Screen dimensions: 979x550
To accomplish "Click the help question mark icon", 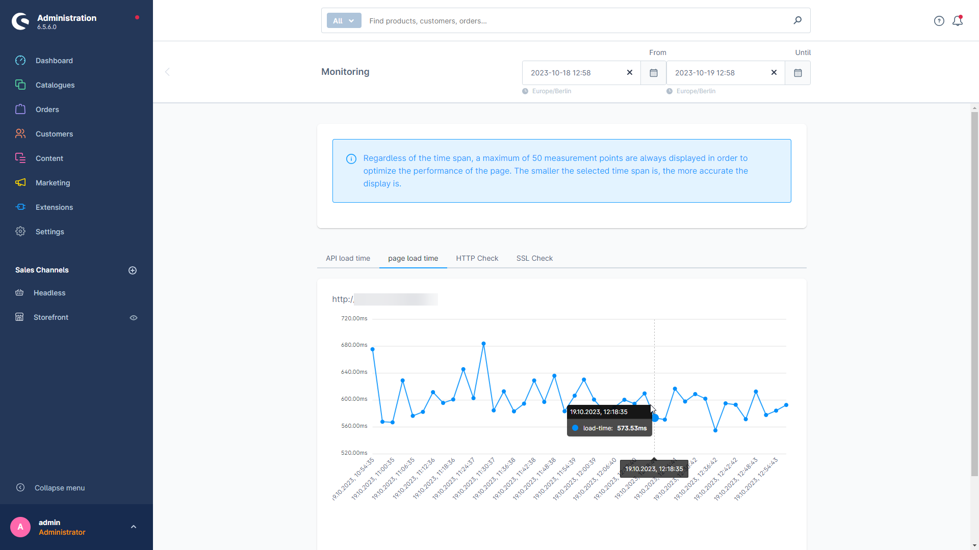I will click(x=939, y=20).
